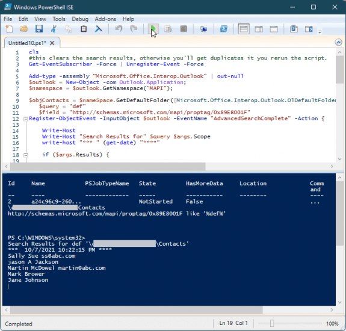Open New Remote PowerShell Tab icon
The image size is (346, 331).
coord(203,29)
